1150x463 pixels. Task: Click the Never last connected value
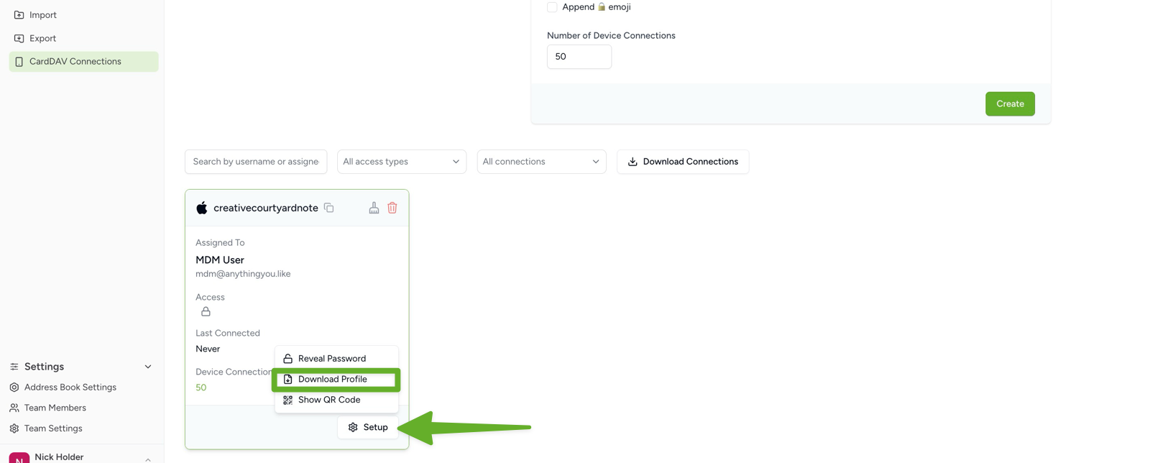tap(208, 349)
